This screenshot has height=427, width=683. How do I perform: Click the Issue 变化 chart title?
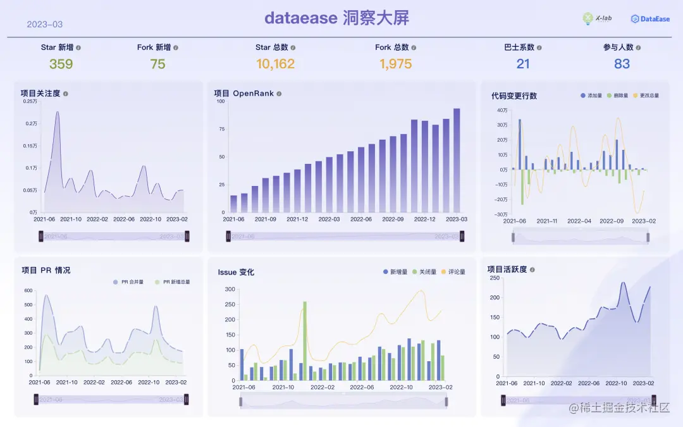click(236, 272)
